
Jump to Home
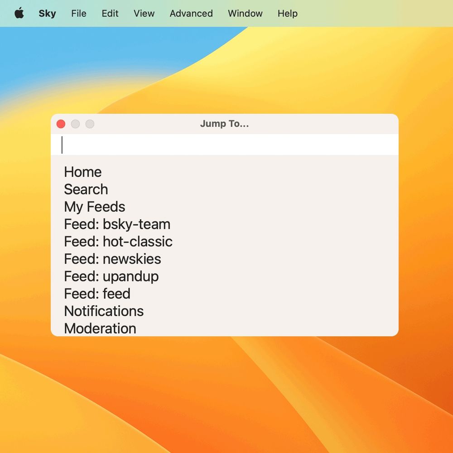pyautogui.click(x=82, y=172)
